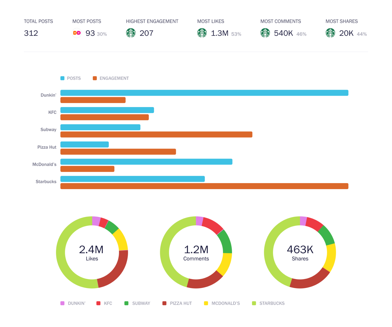
Task: Click the 2.4M Likes donut center
Action: [x=92, y=253]
